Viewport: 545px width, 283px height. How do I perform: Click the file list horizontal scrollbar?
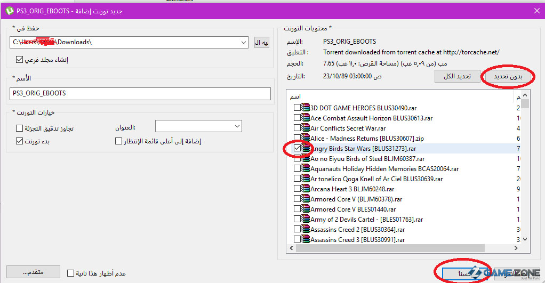[x=400, y=249]
